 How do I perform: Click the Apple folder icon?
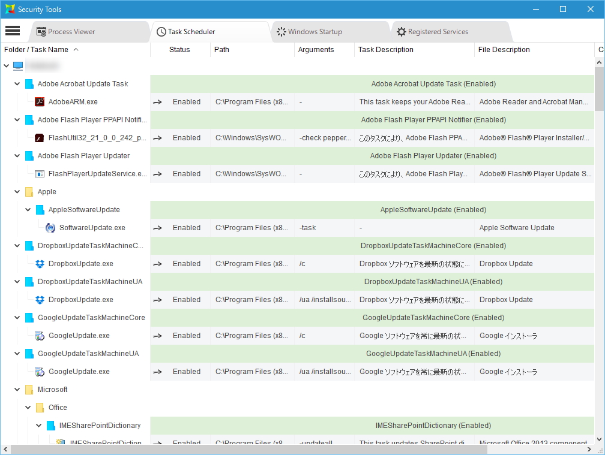(29, 192)
